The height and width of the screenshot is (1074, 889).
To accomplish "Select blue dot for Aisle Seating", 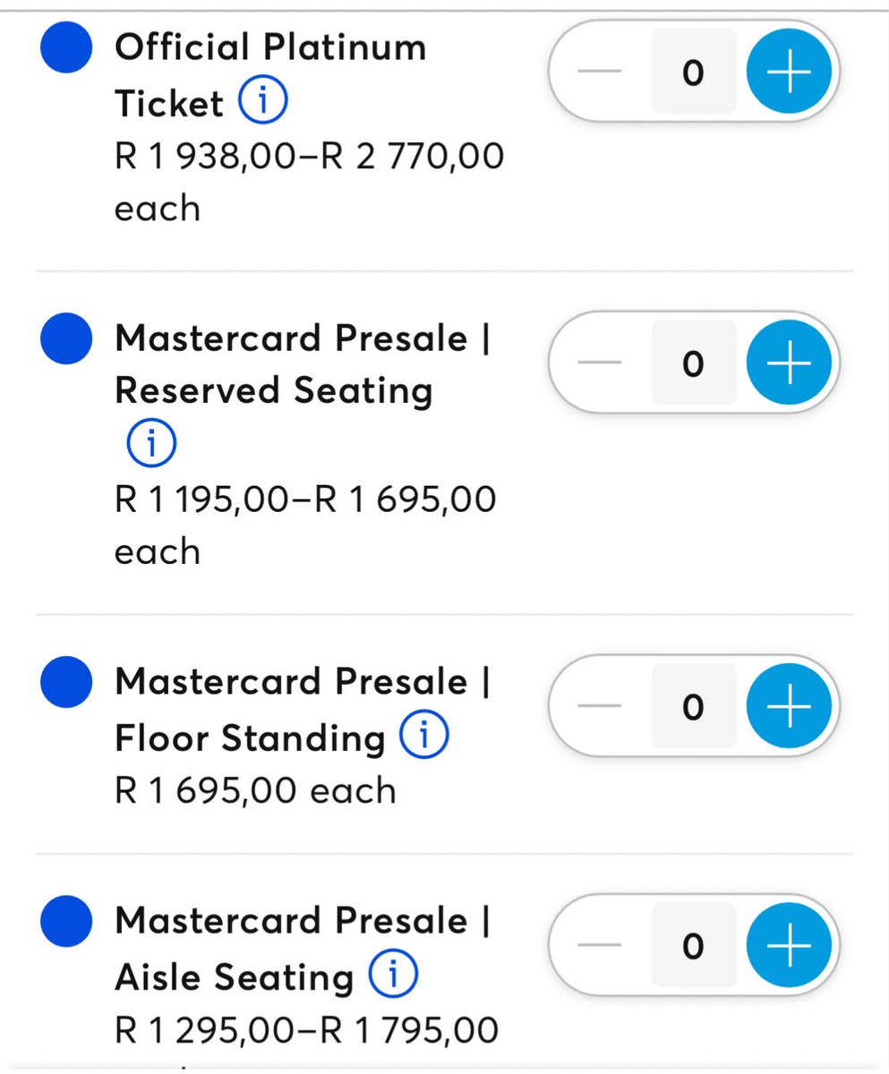I will point(67,922).
